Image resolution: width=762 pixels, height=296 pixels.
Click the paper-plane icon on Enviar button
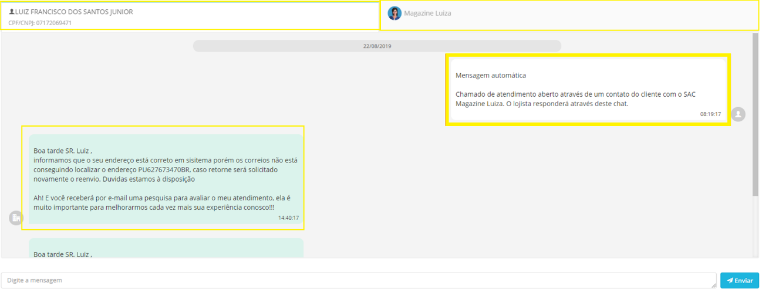point(730,280)
